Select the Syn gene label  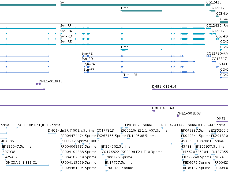(x=63, y=2)
